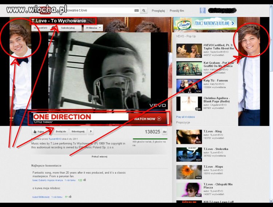The height and width of the screenshot is (207, 273).
Task: Click the Subskrybuj button
Action: 68,28
